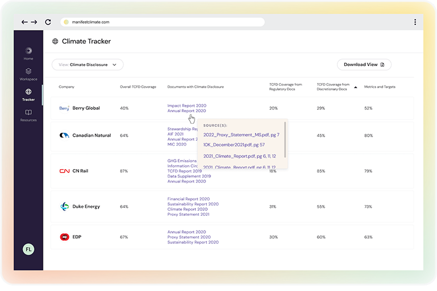The width and height of the screenshot is (437, 291).
Task: Select the EDP company name
Action: click(x=77, y=237)
